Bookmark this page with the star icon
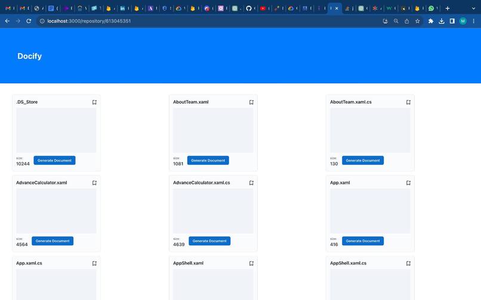 (x=418, y=21)
